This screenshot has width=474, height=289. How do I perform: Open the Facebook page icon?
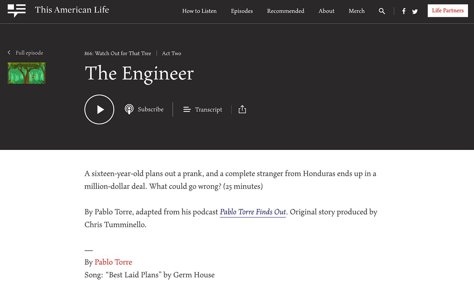[404, 11]
